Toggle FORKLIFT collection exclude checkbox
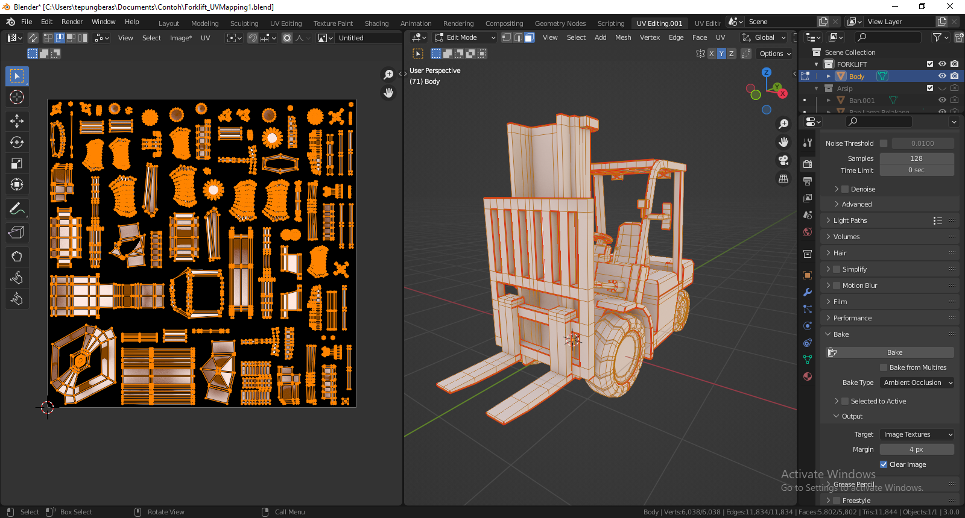The width and height of the screenshot is (965, 518). tap(930, 64)
